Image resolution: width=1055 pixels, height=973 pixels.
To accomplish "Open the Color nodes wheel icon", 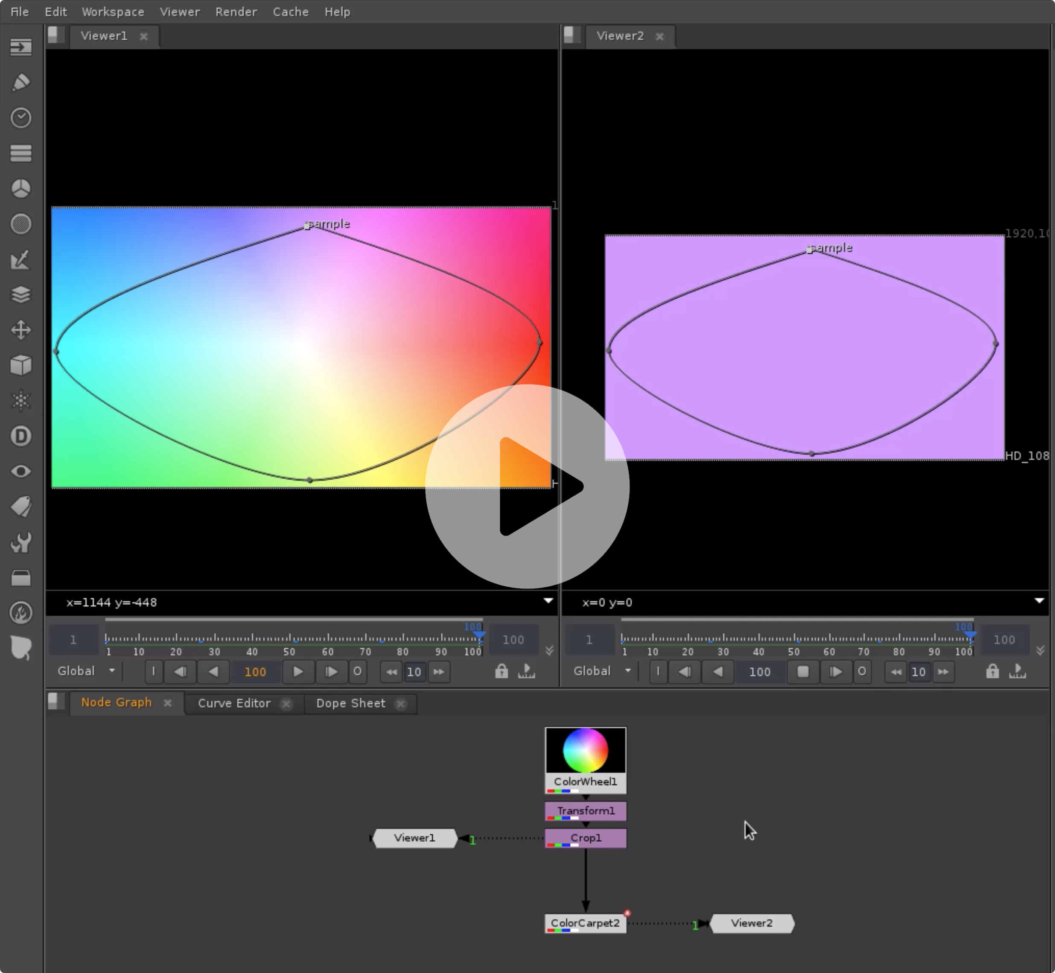I will pos(20,189).
